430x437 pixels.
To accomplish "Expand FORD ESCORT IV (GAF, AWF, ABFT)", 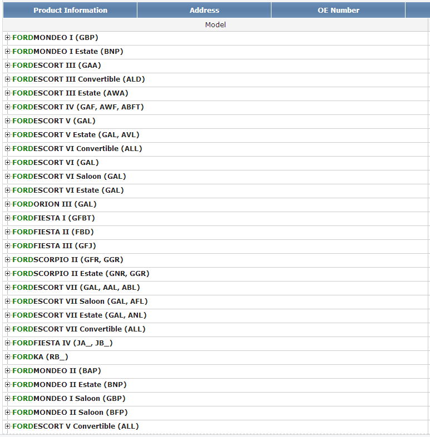I will click(8, 107).
